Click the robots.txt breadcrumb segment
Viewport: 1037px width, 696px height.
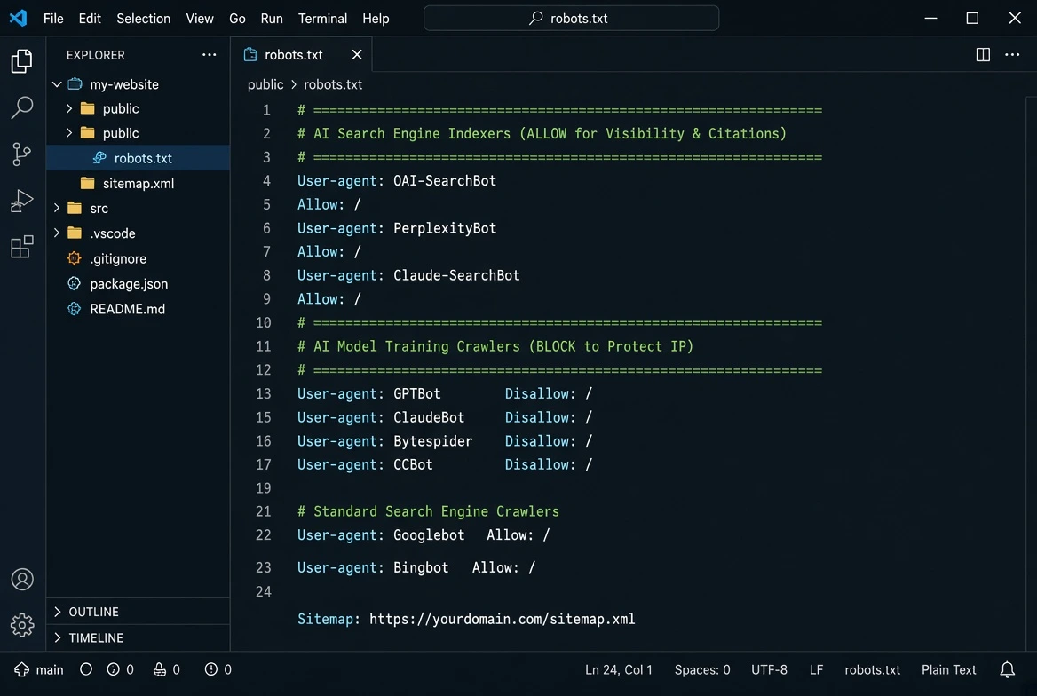tap(333, 84)
